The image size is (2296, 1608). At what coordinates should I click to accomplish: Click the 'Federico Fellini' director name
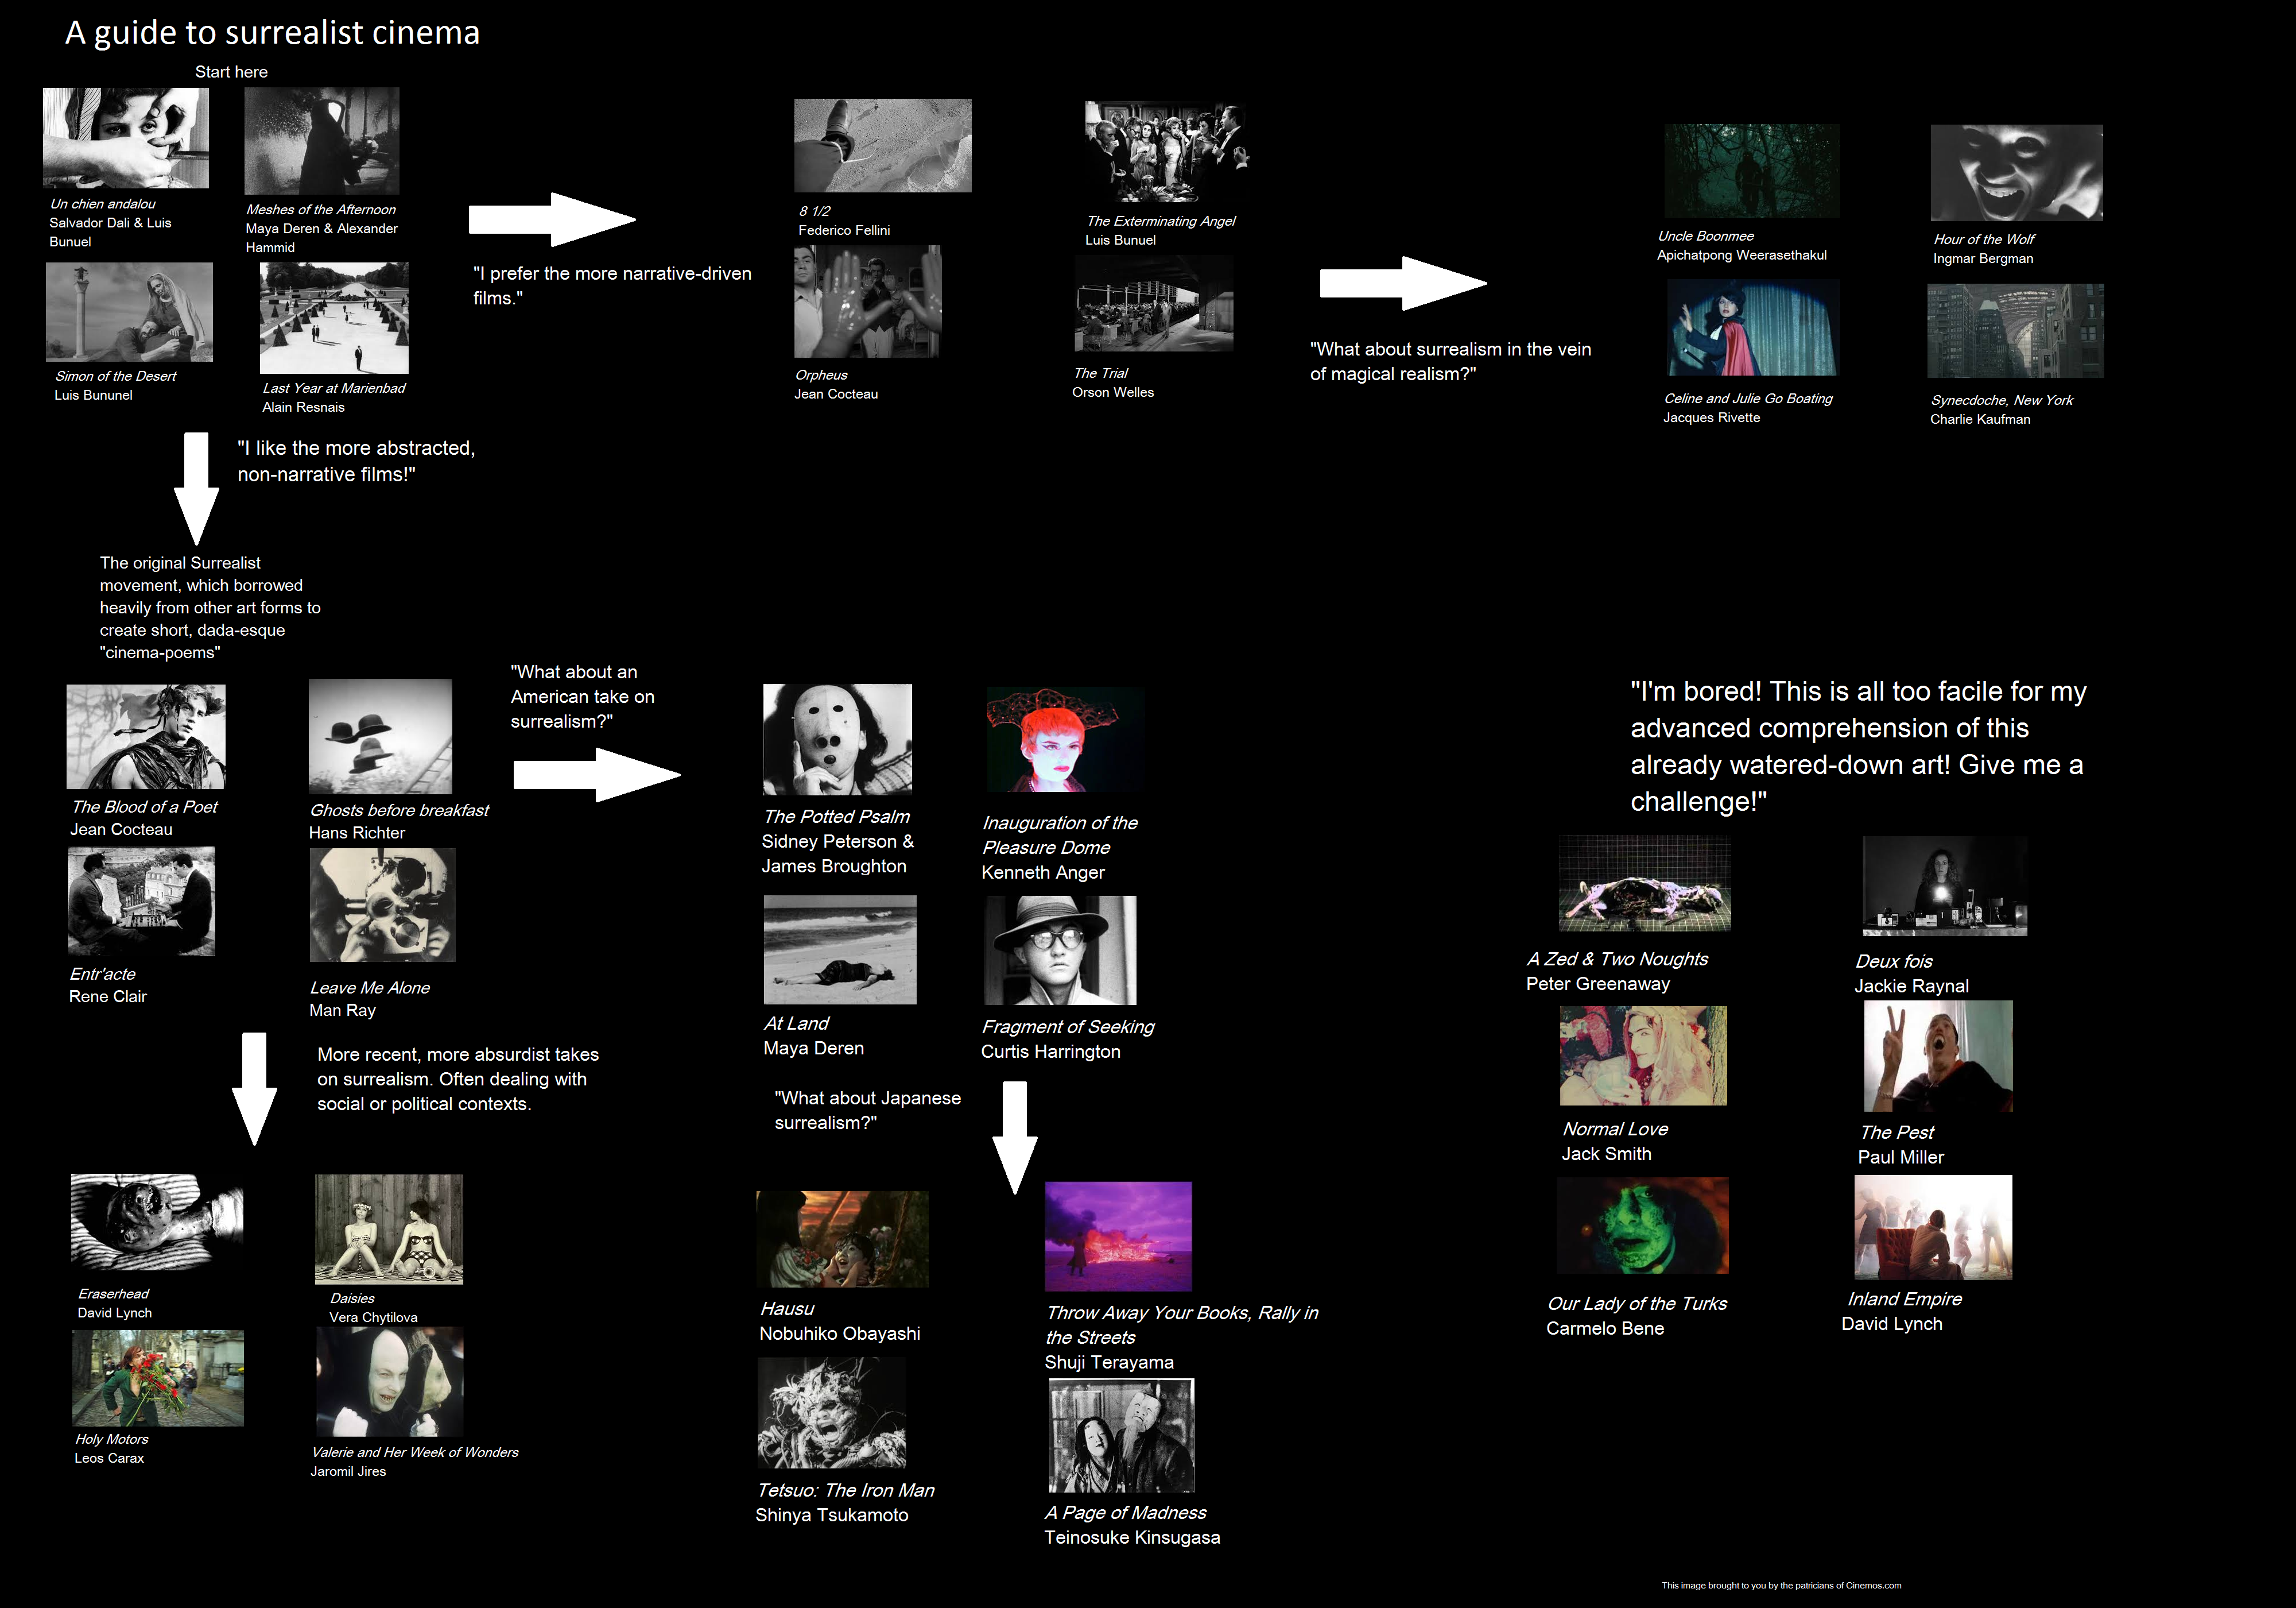click(844, 230)
